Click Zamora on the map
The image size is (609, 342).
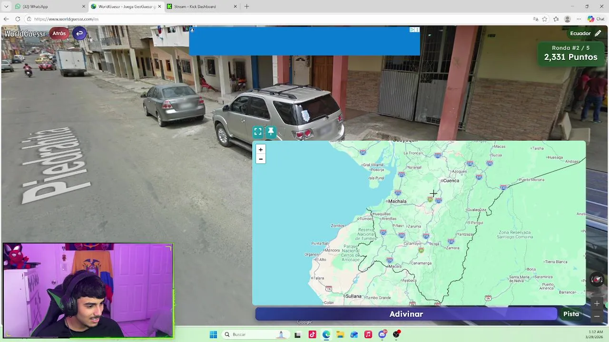[x=452, y=248]
